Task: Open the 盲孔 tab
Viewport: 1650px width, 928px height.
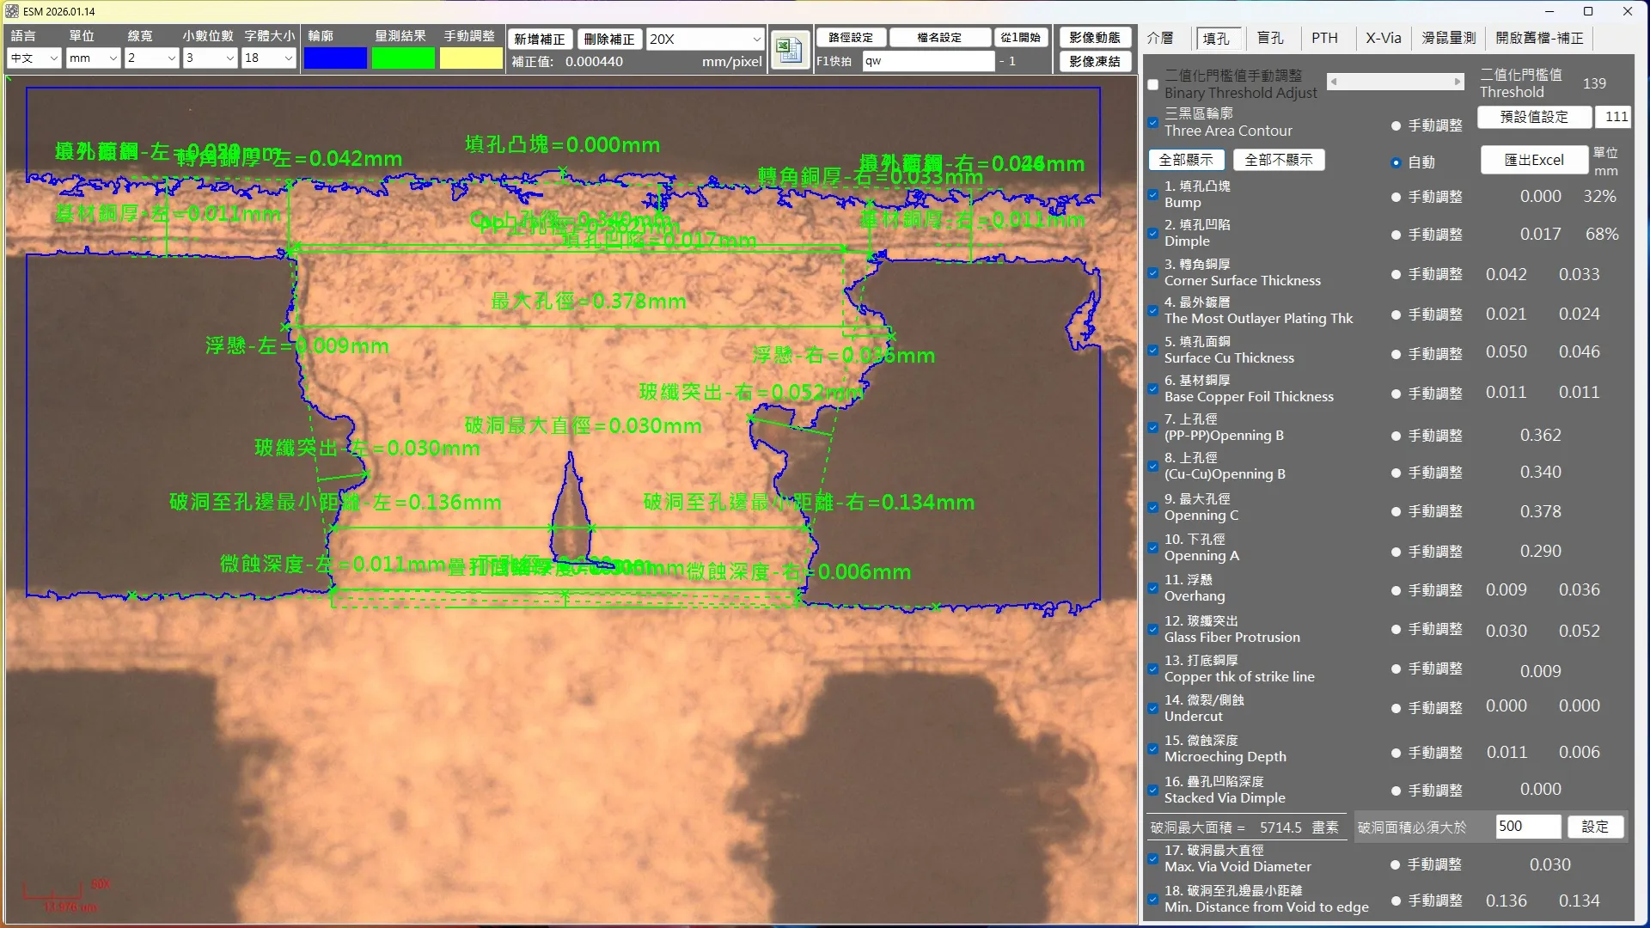Action: 1269,38
